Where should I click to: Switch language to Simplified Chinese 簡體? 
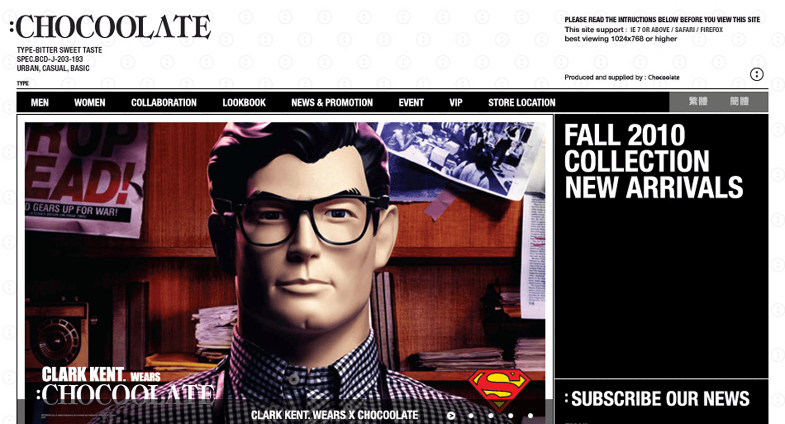pos(739,101)
